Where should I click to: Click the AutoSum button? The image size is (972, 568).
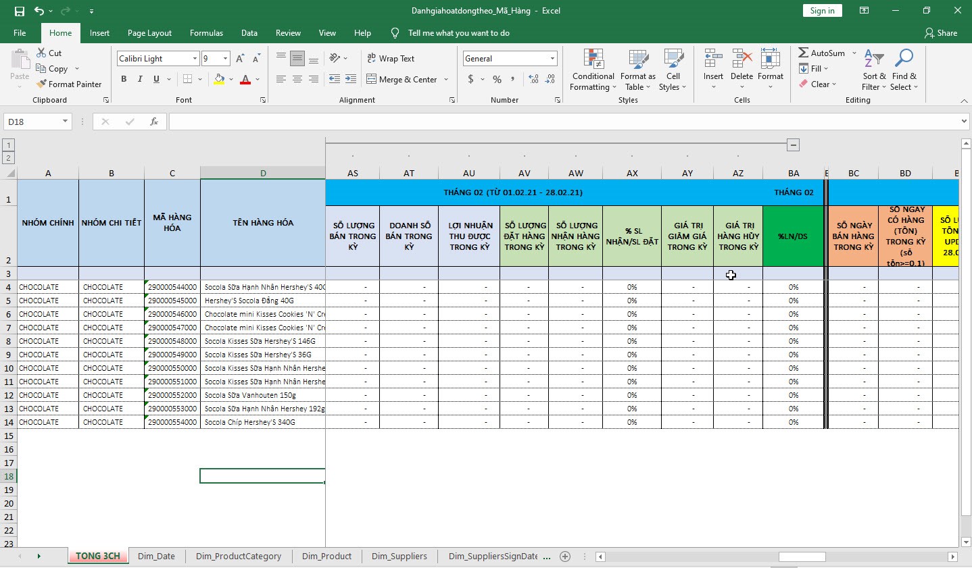pos(822,53)
